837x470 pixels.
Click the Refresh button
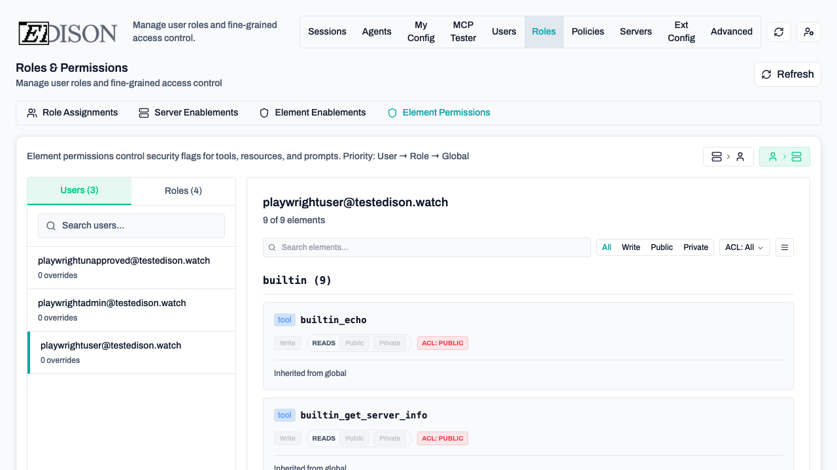coord(787,74)
